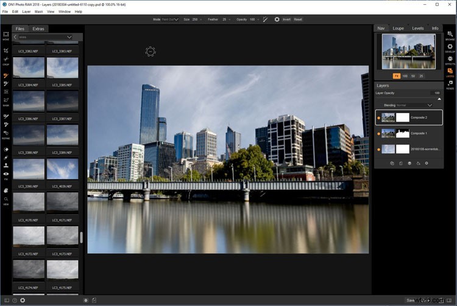457x306 pixels.
Task: Set navigator zoom to Fit
Action: 397,76
